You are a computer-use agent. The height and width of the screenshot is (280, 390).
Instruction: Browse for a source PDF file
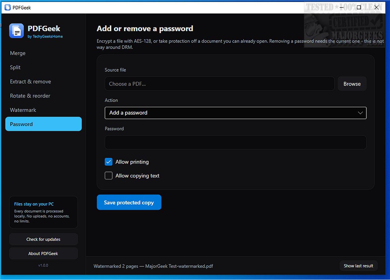[x=352, y=84]
